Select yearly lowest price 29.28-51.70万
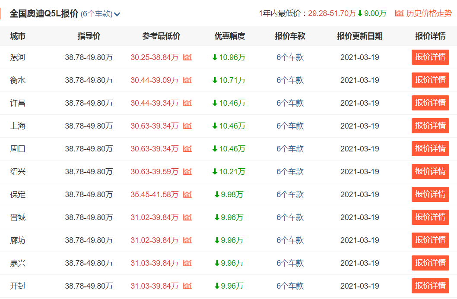The height and width of the screenshot is (299, 457). [x=332, y=13]
